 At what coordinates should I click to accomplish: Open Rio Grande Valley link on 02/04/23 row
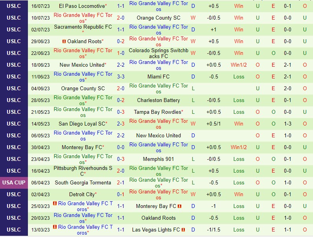tap(158, 194)
